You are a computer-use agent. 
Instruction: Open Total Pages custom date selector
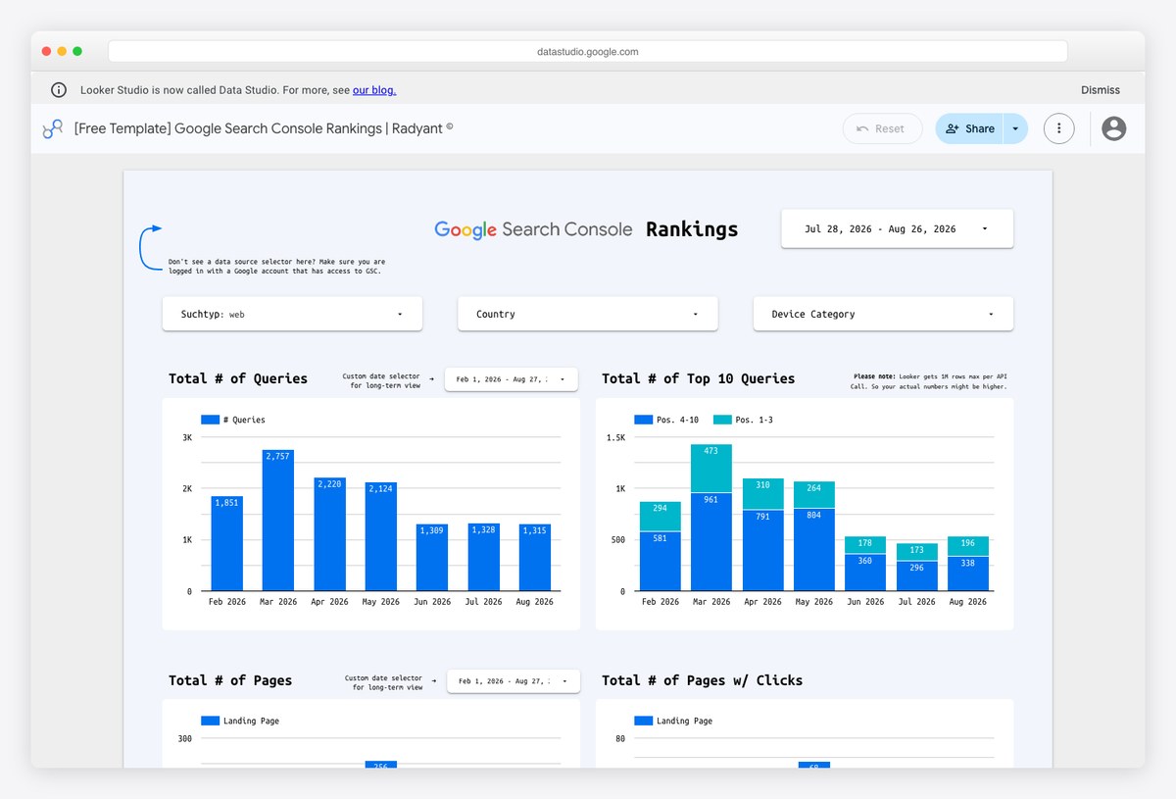pos(514,681)
